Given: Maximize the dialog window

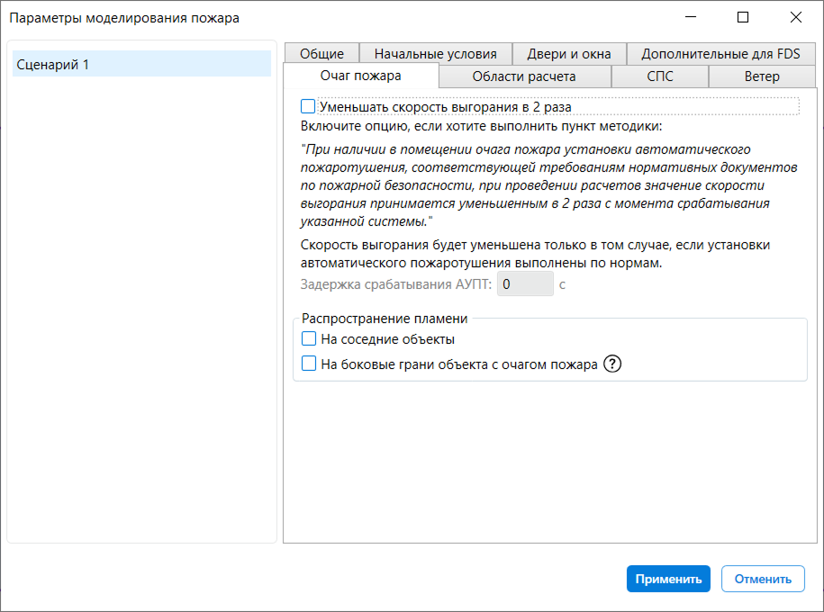Looking at the screenshot, I should click(x=743, y=17).
